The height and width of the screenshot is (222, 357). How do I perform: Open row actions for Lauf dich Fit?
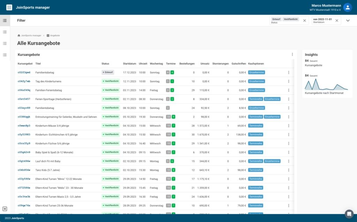289,161
